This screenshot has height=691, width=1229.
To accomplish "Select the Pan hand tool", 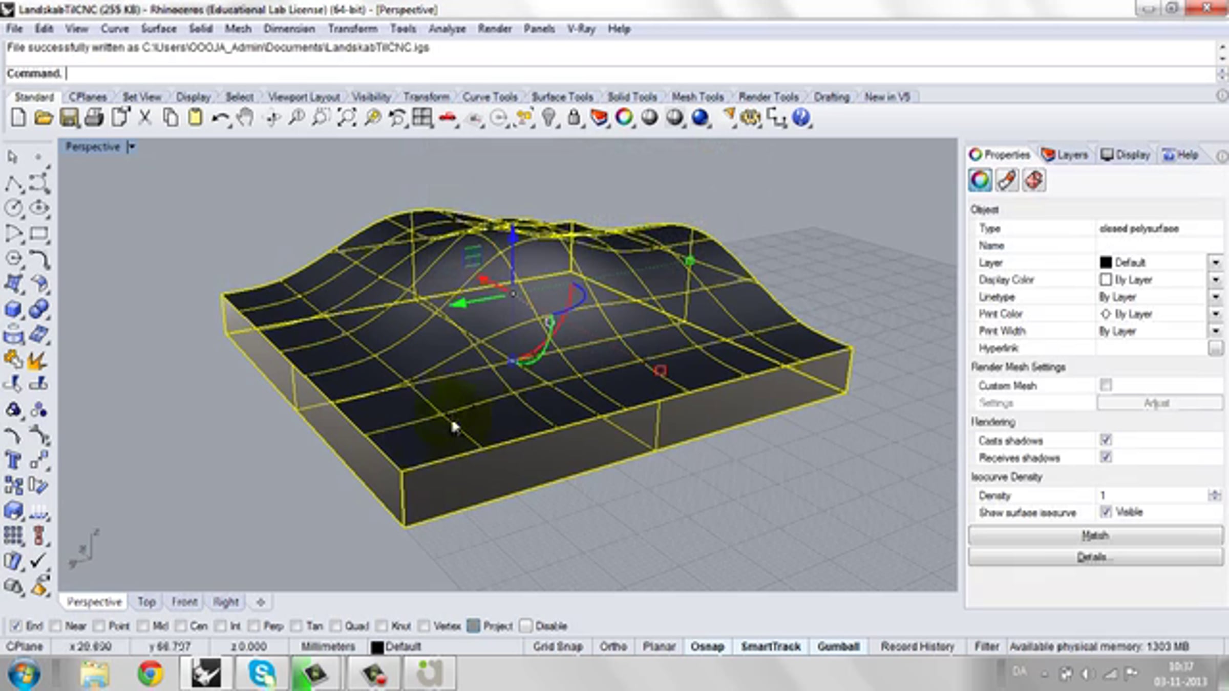I will point(246,118).
